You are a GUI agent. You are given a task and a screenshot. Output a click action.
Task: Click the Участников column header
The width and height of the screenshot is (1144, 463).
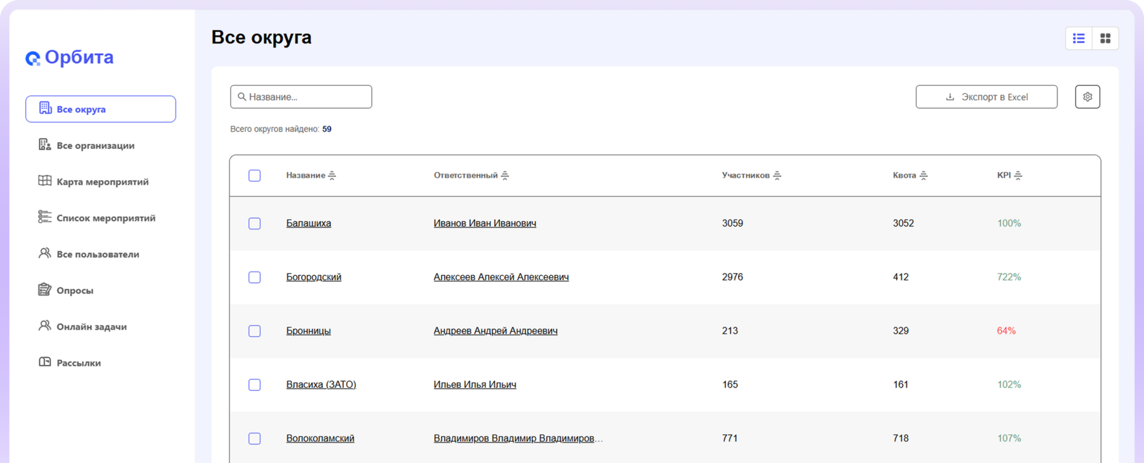[x=746, y=176]
